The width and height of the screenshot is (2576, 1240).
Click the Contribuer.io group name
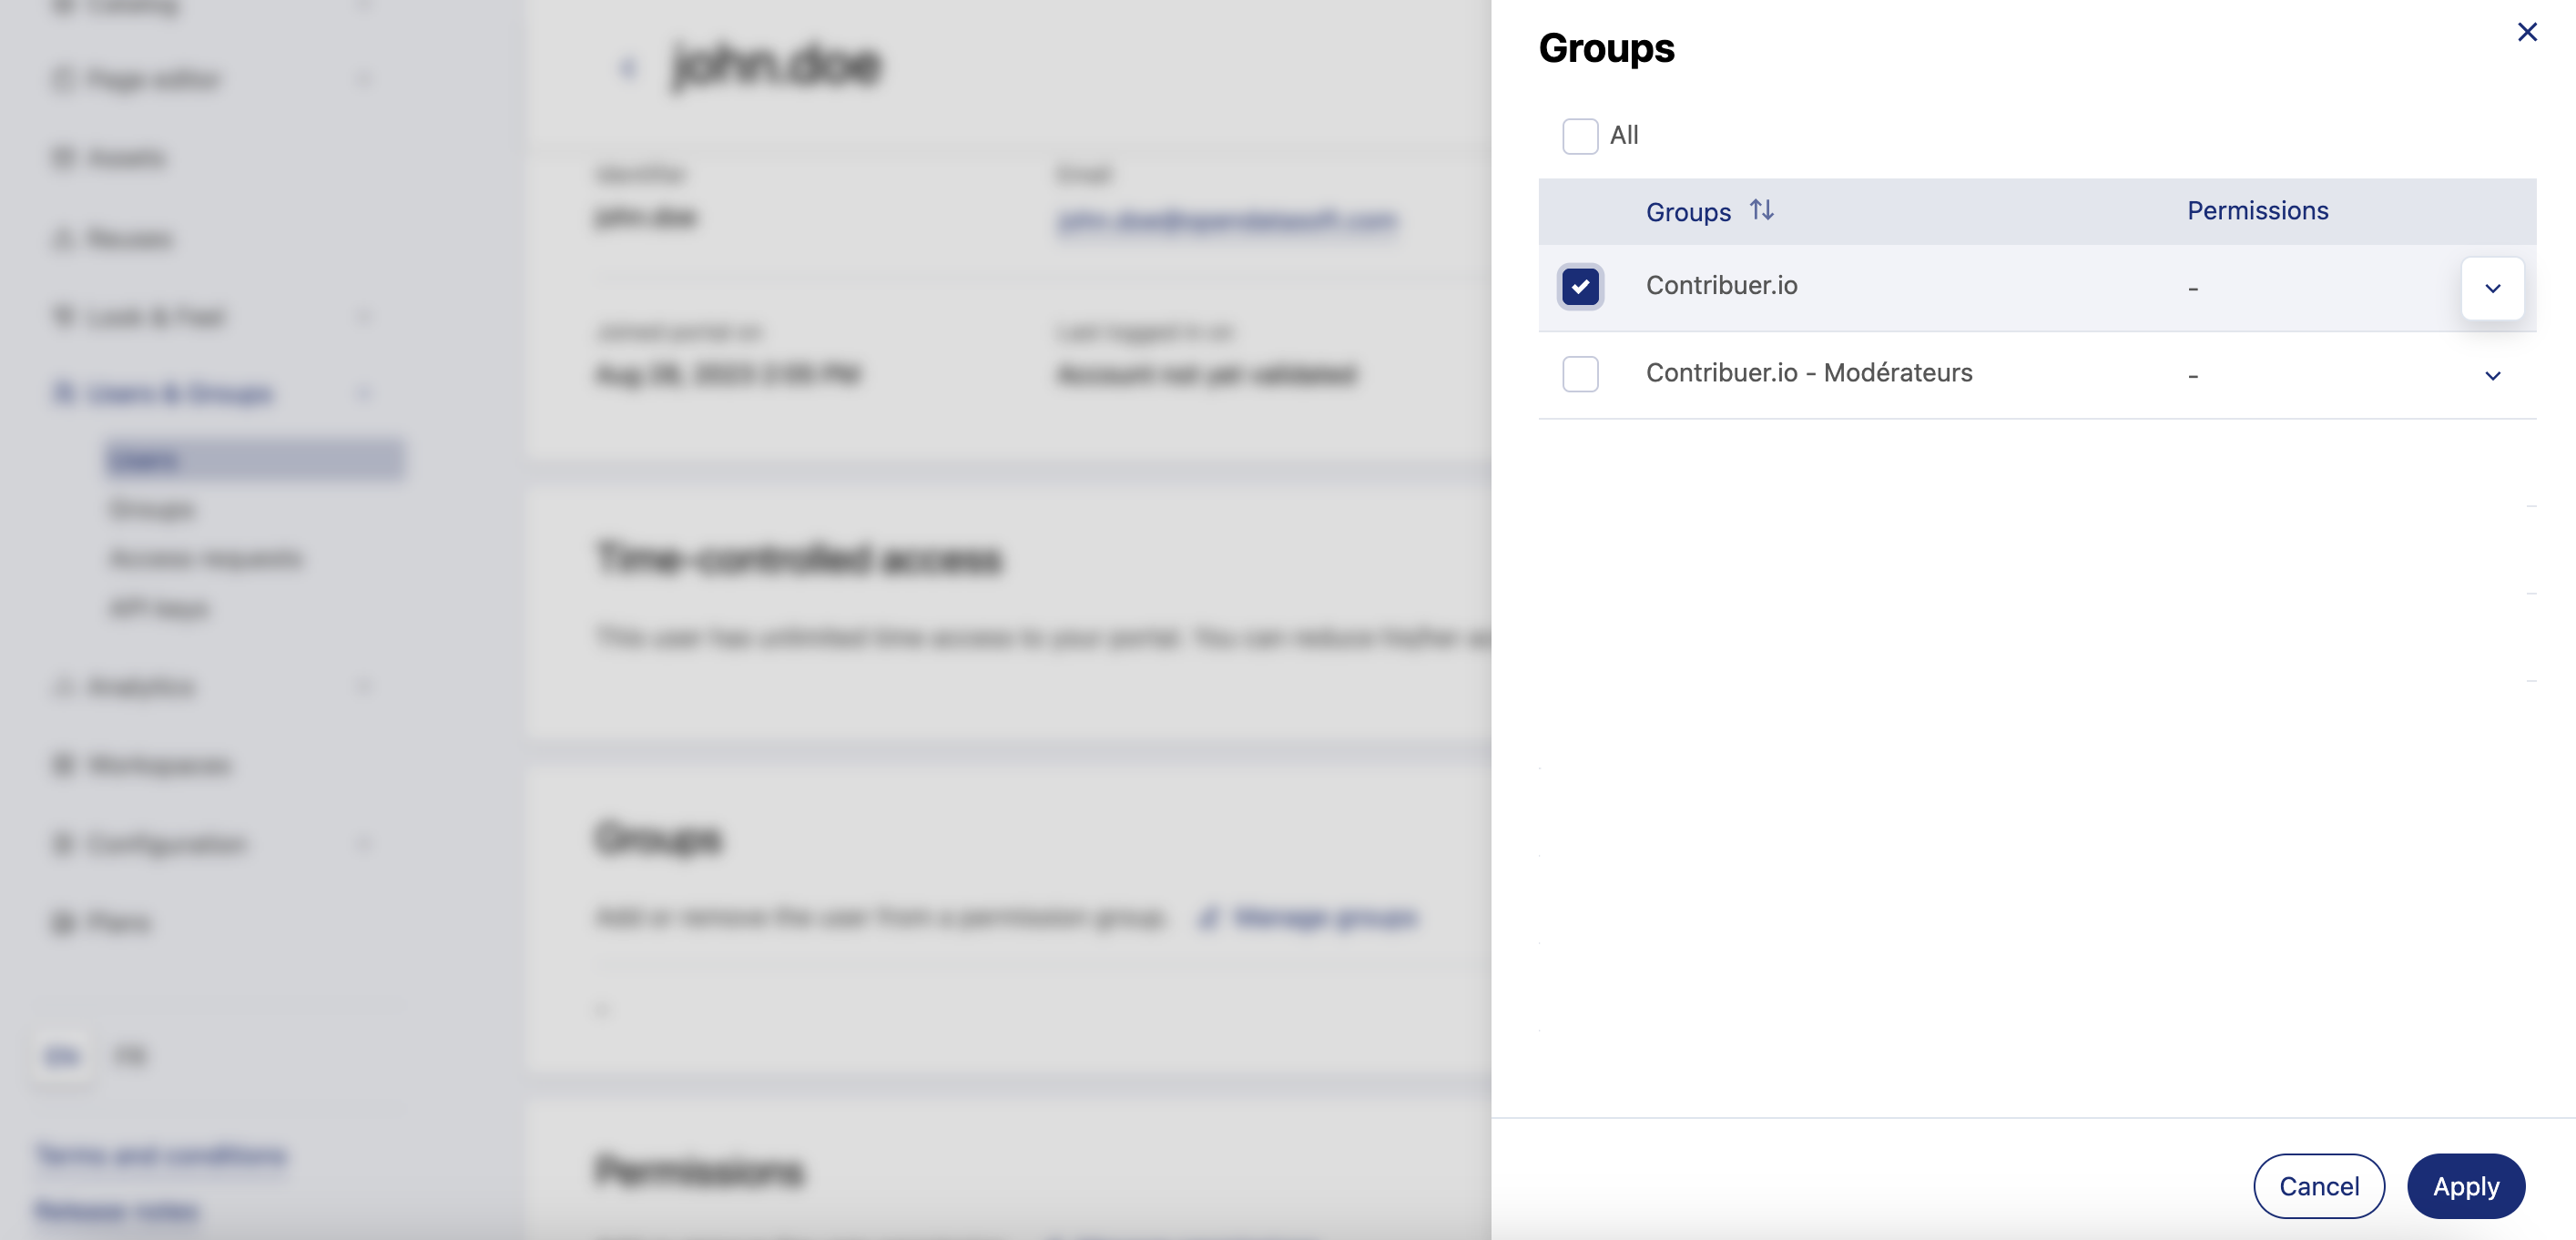click(1721, 286)
